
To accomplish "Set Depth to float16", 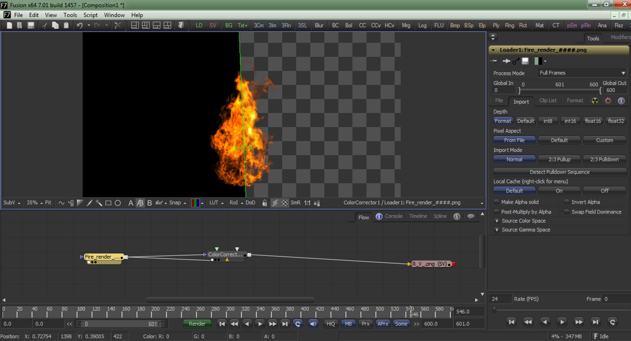I will tap(593, 121).
